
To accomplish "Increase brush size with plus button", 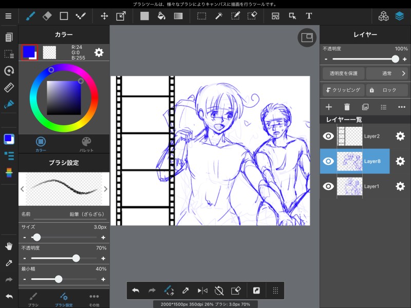I will pyautogui.click(x=103, y=237).
